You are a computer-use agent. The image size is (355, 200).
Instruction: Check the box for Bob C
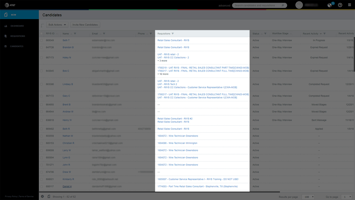42,71
